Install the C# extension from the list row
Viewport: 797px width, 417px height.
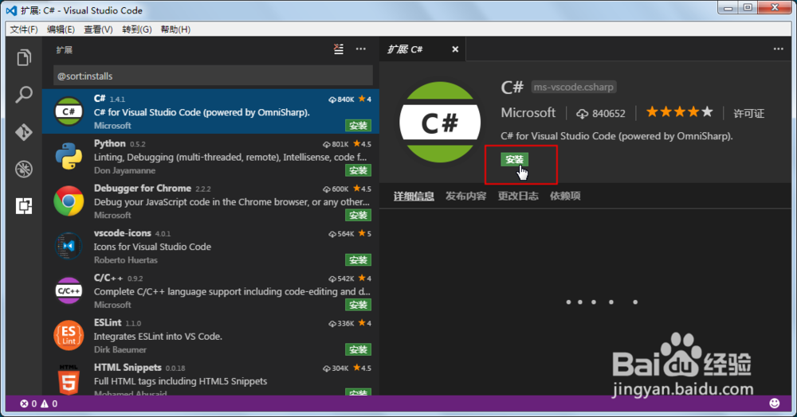click(x=358, y=125)
